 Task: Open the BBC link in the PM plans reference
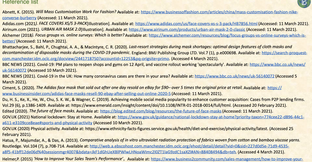click(277, 65)
